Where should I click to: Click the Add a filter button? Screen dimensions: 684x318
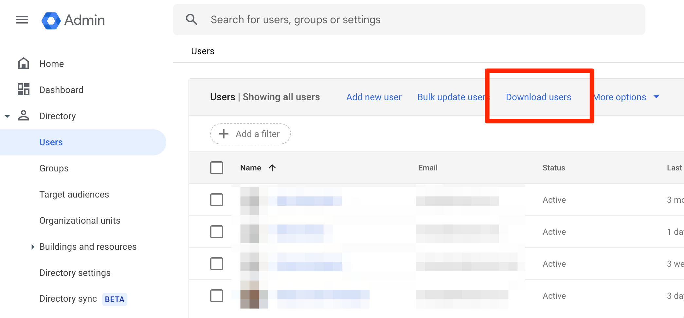250,134
